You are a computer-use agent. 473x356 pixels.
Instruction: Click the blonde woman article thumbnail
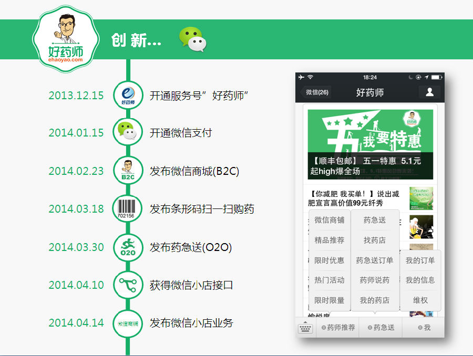click(x=421, y=227)
